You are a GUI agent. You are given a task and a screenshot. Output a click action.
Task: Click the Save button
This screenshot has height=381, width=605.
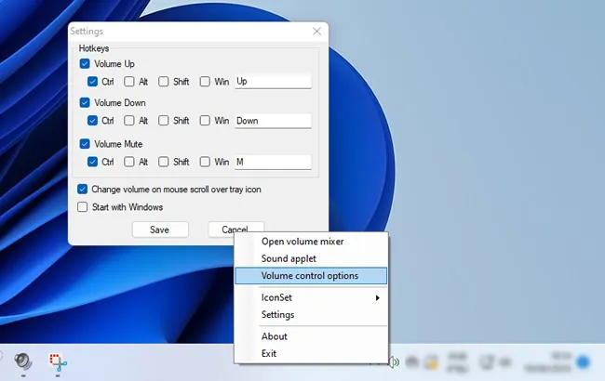pyautogui.click(x=160, y=230)
